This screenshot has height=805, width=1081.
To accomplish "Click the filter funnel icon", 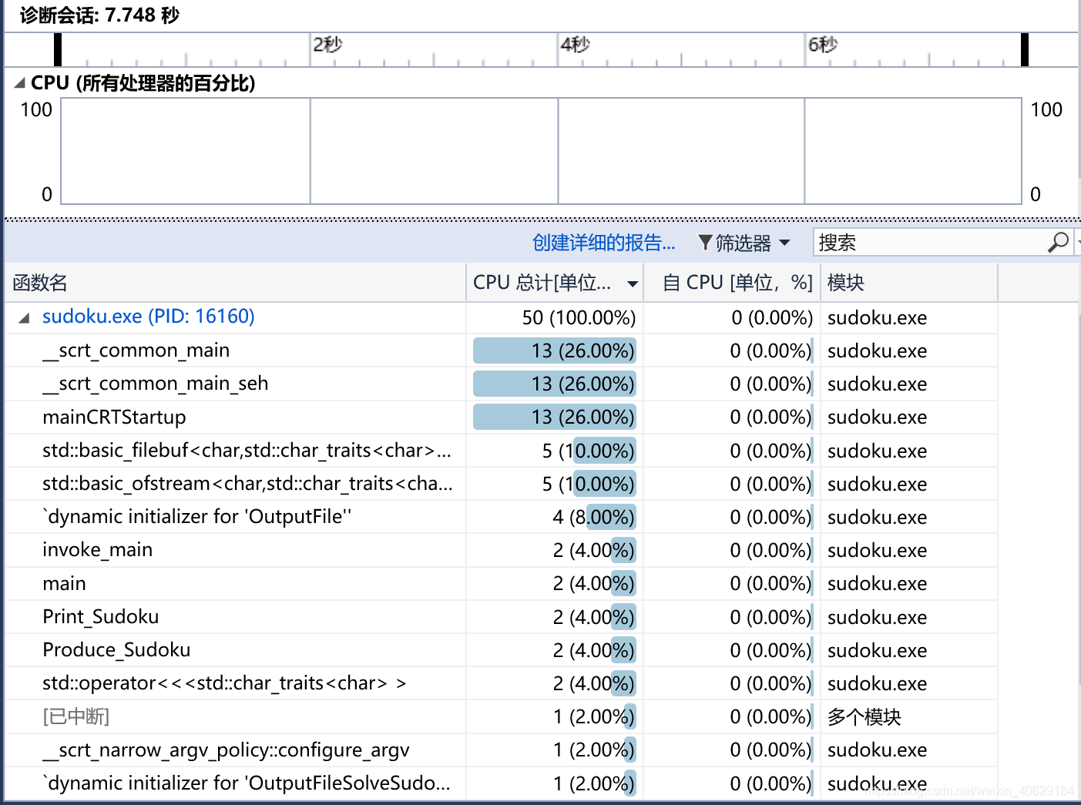I will tap(704, 243).
